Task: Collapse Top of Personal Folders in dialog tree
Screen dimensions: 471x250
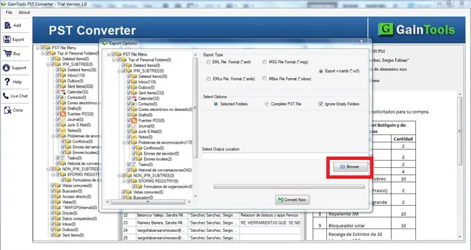Action: [114, 60]
